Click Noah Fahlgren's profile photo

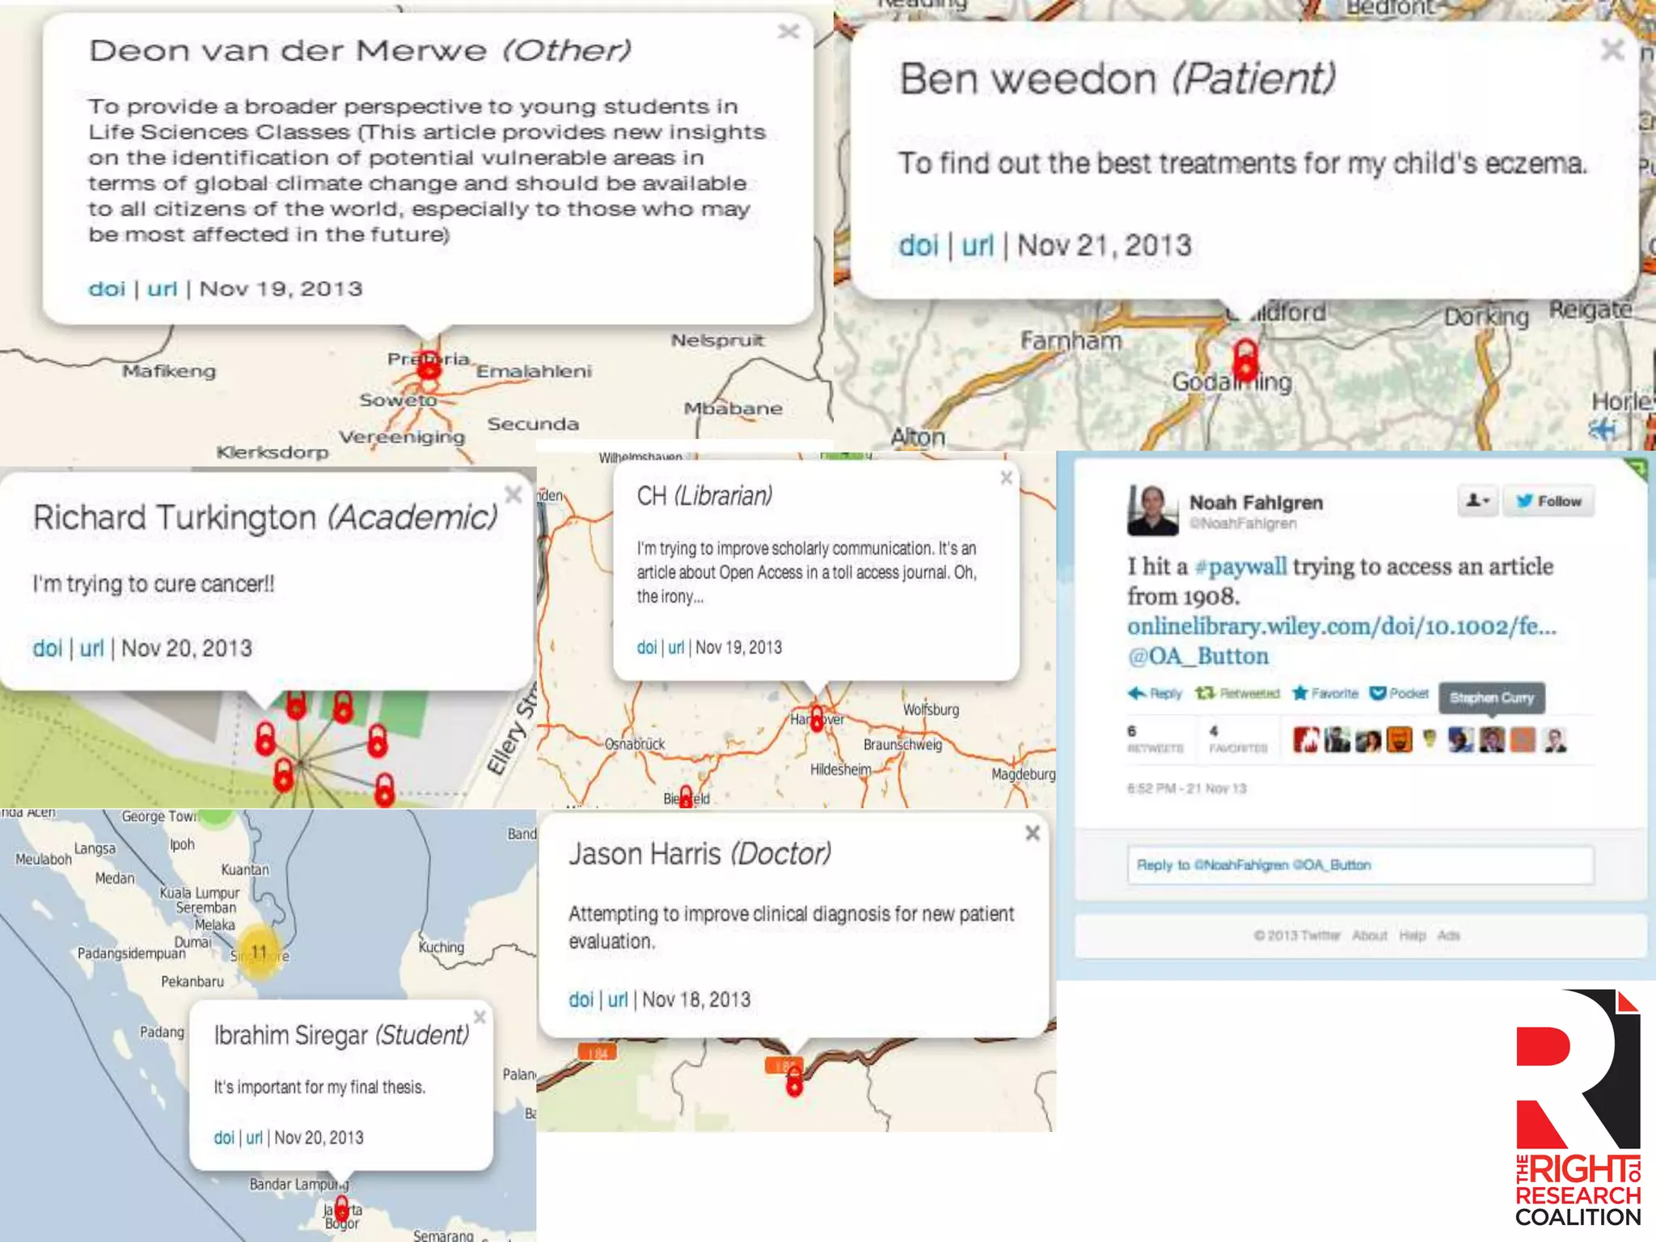tap(1152, 510)
